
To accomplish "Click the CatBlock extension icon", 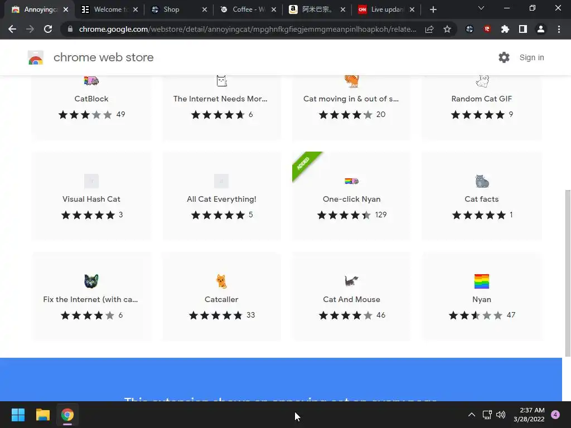I will [91, 80].
